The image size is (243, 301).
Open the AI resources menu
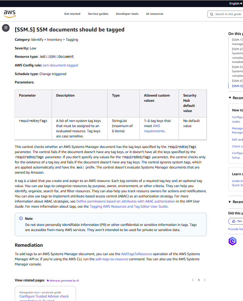click(x=155, y=14)
